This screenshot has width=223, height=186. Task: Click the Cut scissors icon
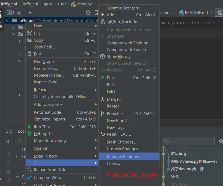coord(29,34)
